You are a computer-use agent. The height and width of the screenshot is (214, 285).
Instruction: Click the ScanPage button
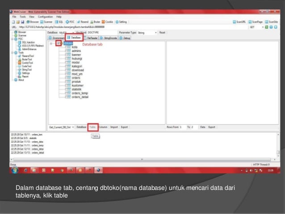coord(256,22)
